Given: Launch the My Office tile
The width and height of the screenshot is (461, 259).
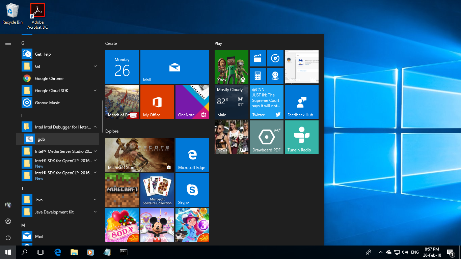Looking at the screenshot, I should click(x=157, y=102).
